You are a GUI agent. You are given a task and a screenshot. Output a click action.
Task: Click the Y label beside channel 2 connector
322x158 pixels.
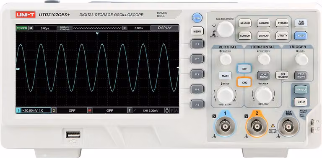[247, 116]
